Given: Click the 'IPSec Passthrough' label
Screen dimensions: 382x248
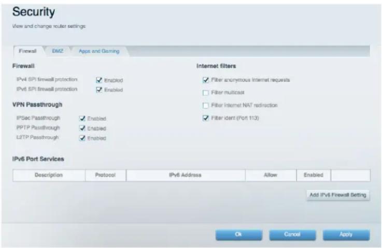Looking at the screenshot, I should click(x=38, y=118).
